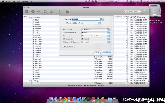Click the Extract All toolbar icon
The image size is (165, 103).
pyautogui.click(x=45, y=11)
